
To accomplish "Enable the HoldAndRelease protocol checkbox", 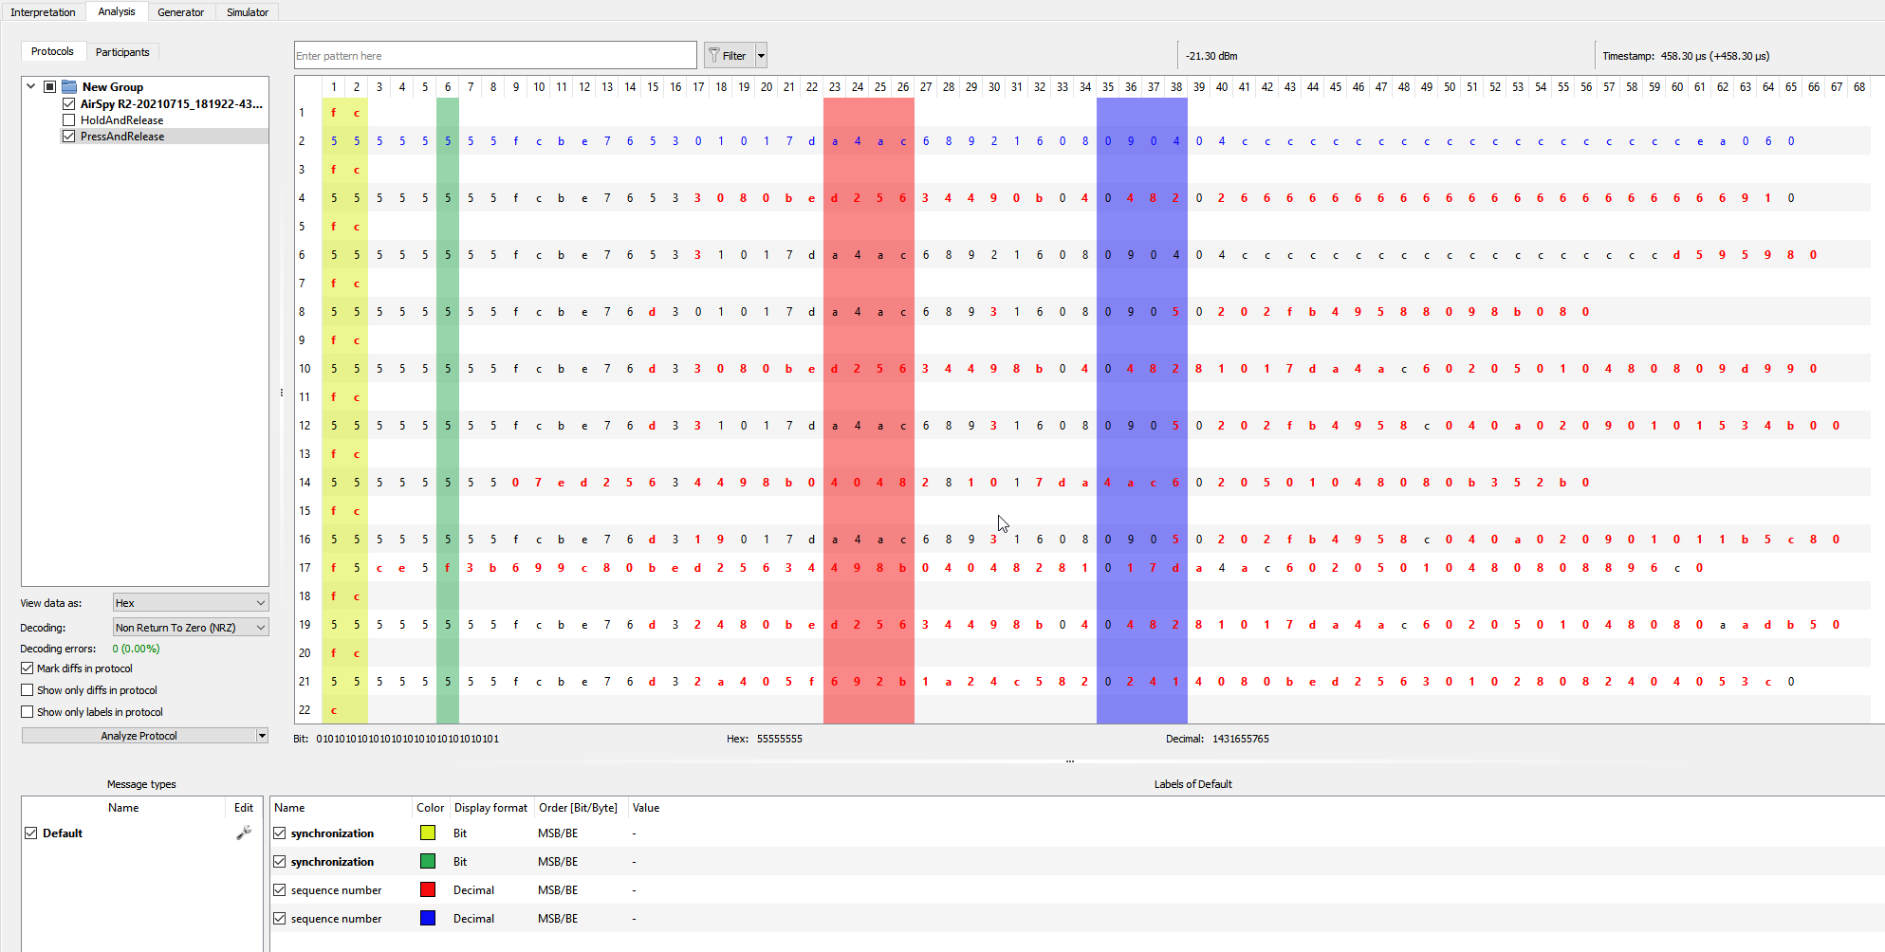I will point(68,120).
